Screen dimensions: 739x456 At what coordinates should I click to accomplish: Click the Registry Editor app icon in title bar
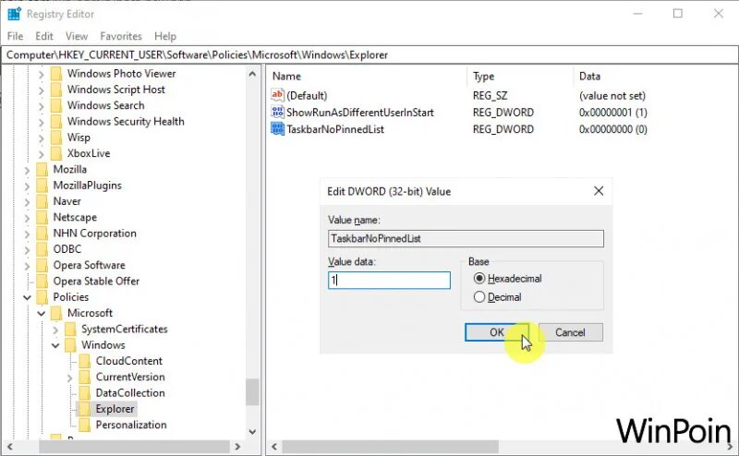[14, 14]
